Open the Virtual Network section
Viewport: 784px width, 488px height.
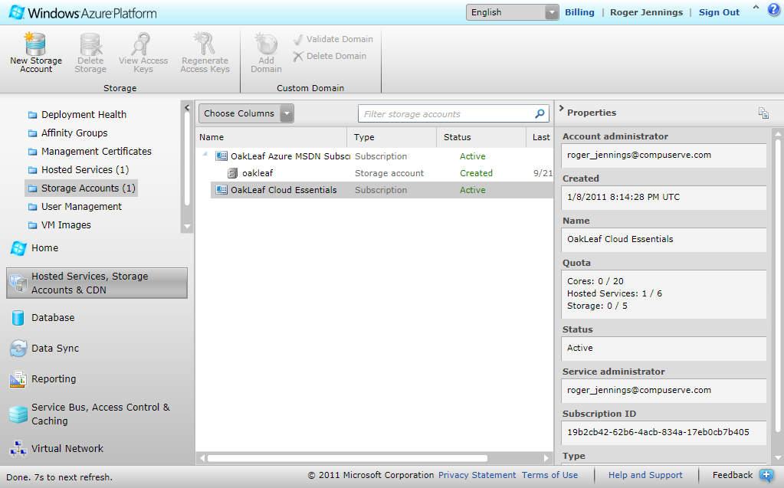(67, 448)
